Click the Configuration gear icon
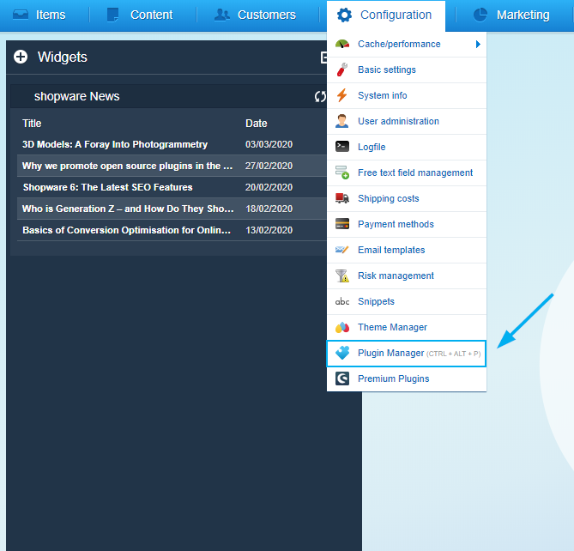 (344, 15)
